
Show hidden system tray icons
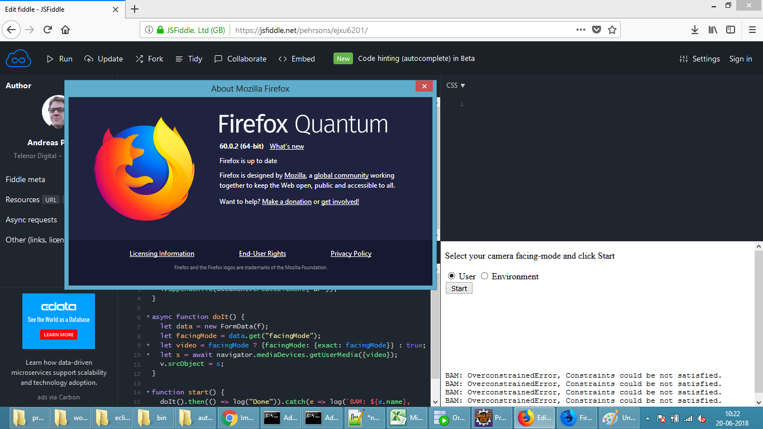648,418
